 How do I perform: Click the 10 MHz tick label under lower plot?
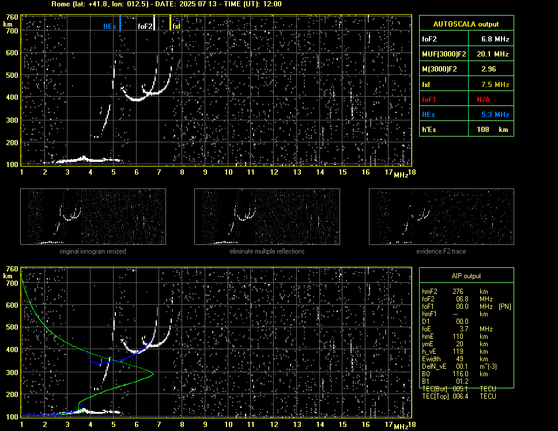pos(228,424)
